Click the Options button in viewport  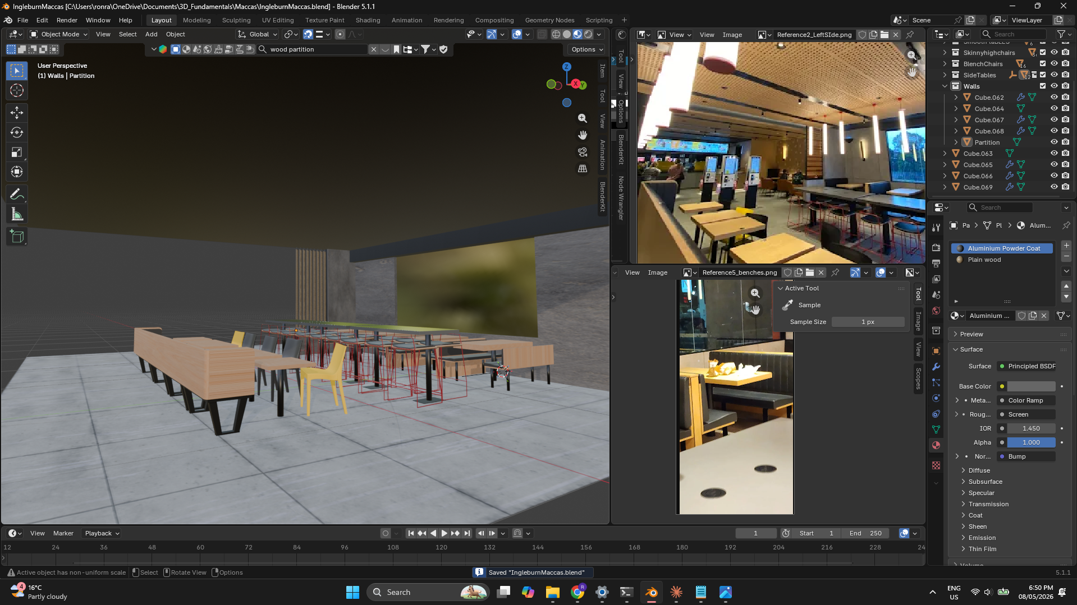587,49
